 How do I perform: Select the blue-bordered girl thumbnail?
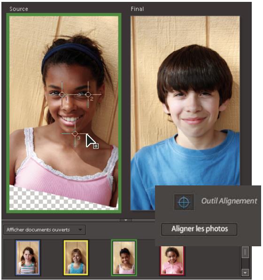28,258
